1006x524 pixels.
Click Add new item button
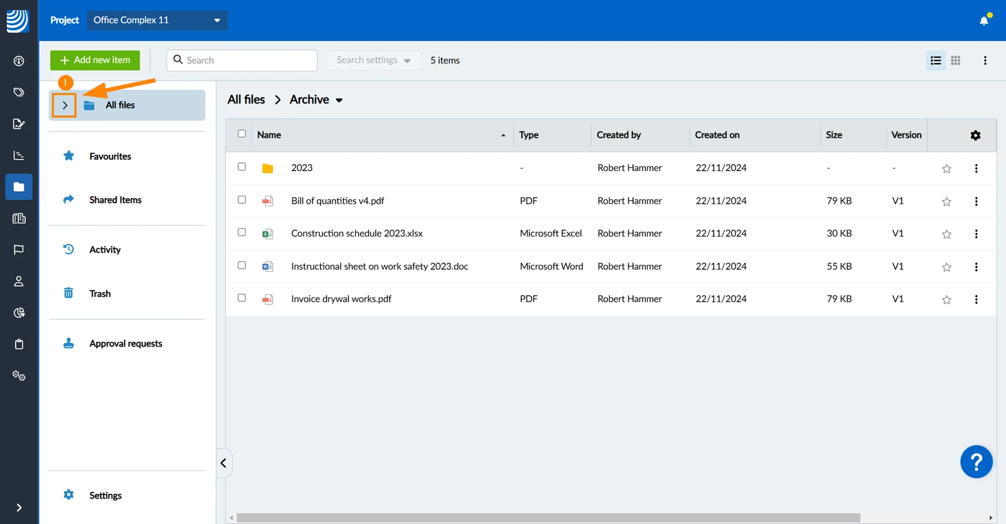[95, 60]
